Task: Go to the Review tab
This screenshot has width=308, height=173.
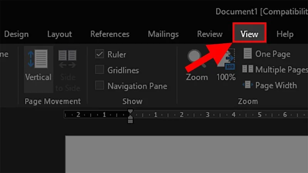Action: tap(210, 34)
